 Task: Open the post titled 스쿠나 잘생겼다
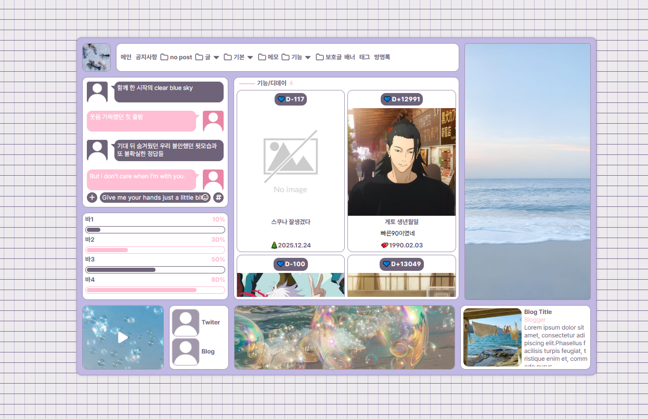[291, 222]
